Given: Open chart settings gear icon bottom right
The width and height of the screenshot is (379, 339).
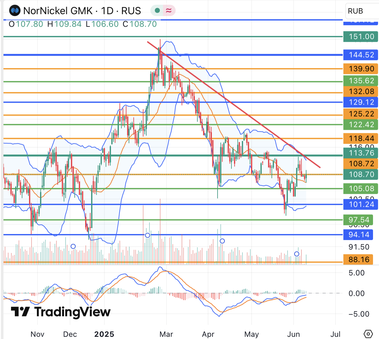Looking at the screenshot, I should [368, 334].
